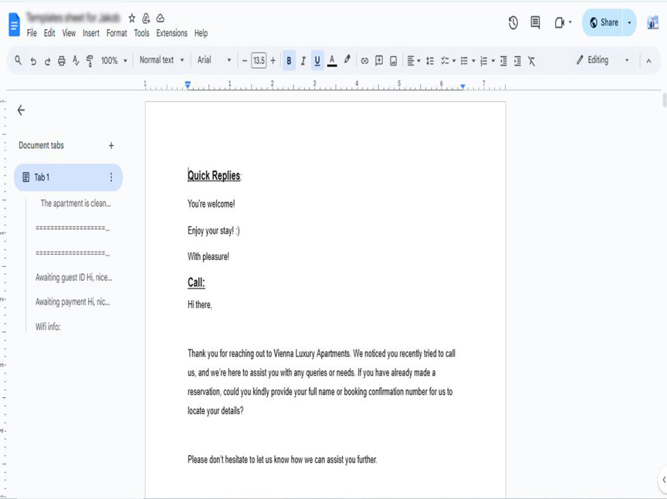Insert a link
The image size is (667, 499).
(365, 61)
